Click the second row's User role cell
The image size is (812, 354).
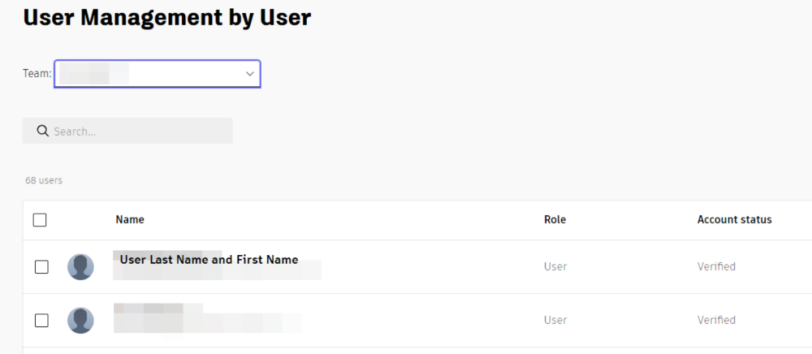(555, 320)
